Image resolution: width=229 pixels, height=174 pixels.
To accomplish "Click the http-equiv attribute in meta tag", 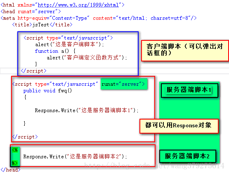I will click(x=32, y=18).
